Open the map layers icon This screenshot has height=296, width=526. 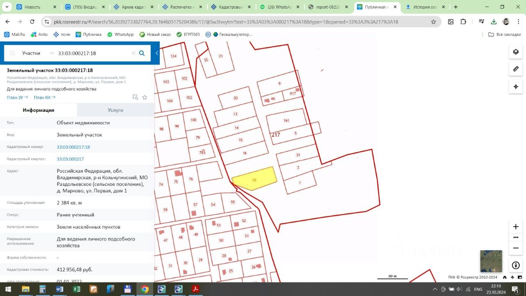(516, 52)
